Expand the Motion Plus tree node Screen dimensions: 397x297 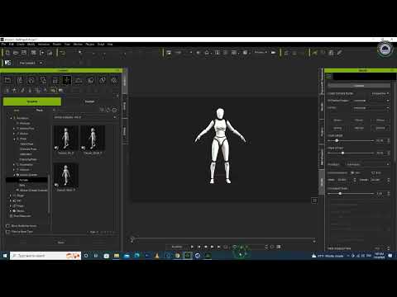(14, 129)
